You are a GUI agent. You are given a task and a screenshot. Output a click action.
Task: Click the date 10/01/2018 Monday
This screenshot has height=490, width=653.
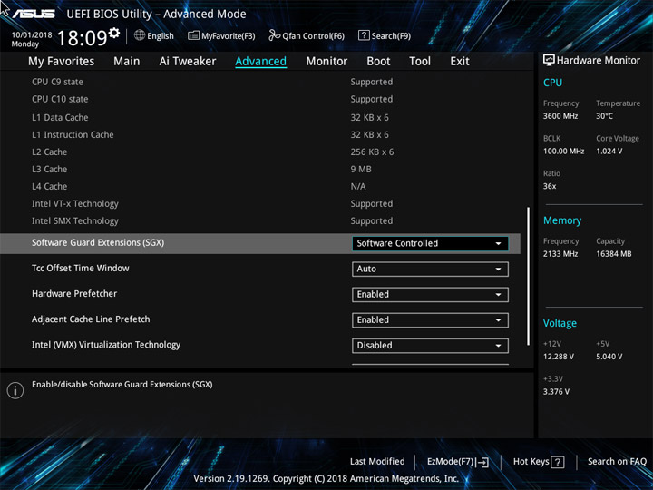[32, 39]
